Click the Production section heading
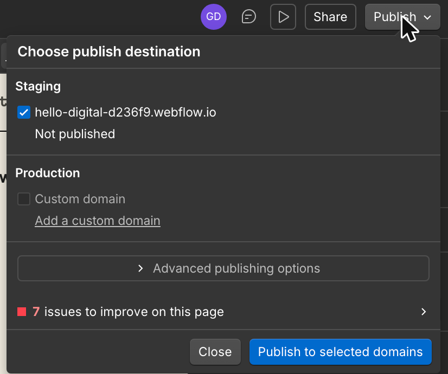 click(x=47, y=173)
